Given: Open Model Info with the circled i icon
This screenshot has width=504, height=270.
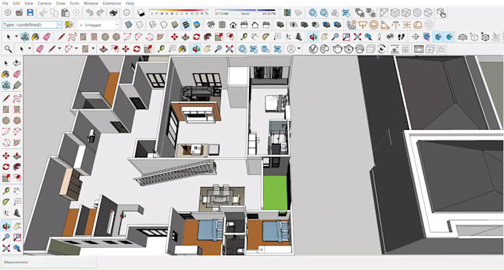Looking at the screenshot, I should [x=127, y=13].
